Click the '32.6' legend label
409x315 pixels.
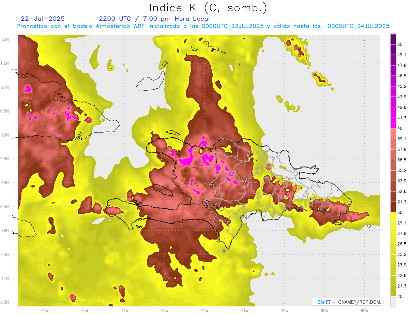[402, 191]
